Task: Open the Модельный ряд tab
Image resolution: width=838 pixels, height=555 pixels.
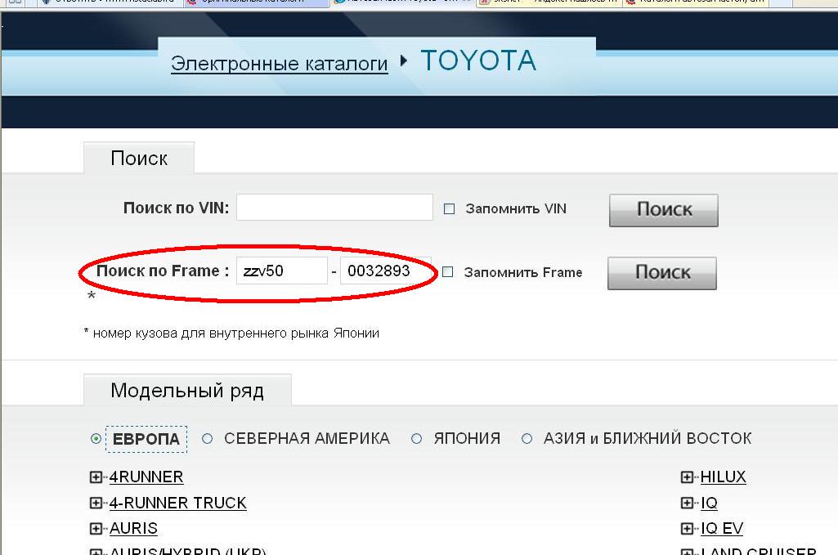Action: pyautogui.click(x=187, y=391)
